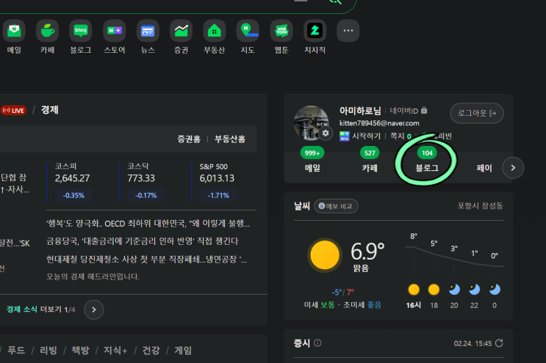Screen dimensions: 546x363
Task: Click the 아미하로님 user name
Action: [360, 111]
